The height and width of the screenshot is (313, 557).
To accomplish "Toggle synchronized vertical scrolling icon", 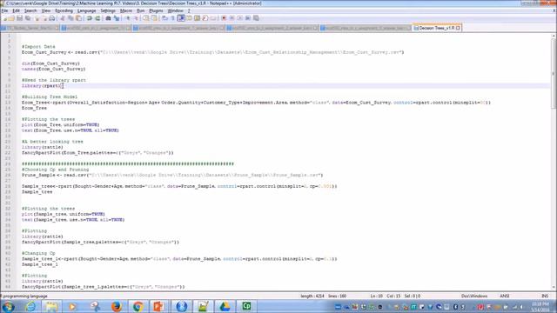I will click(146, 18).
